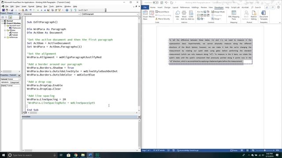282x158 pixels.
Task: Open the Windows Start menu
Action: (x=4, y=155)
